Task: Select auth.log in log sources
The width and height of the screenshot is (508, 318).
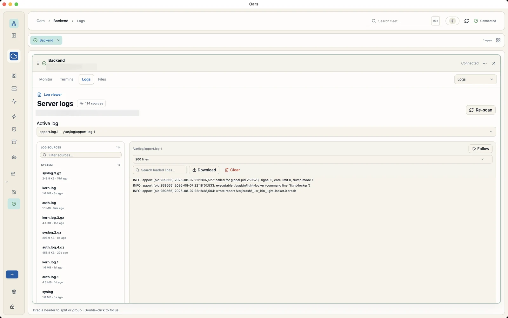Action: pyautogui.click(x=81, y=205)
